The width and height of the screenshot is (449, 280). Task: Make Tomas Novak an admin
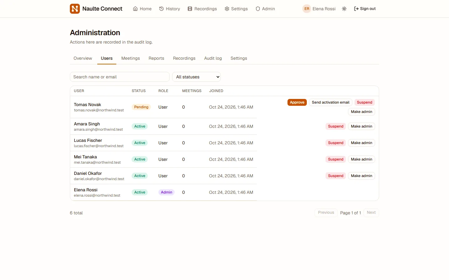(x=361, y=112)
